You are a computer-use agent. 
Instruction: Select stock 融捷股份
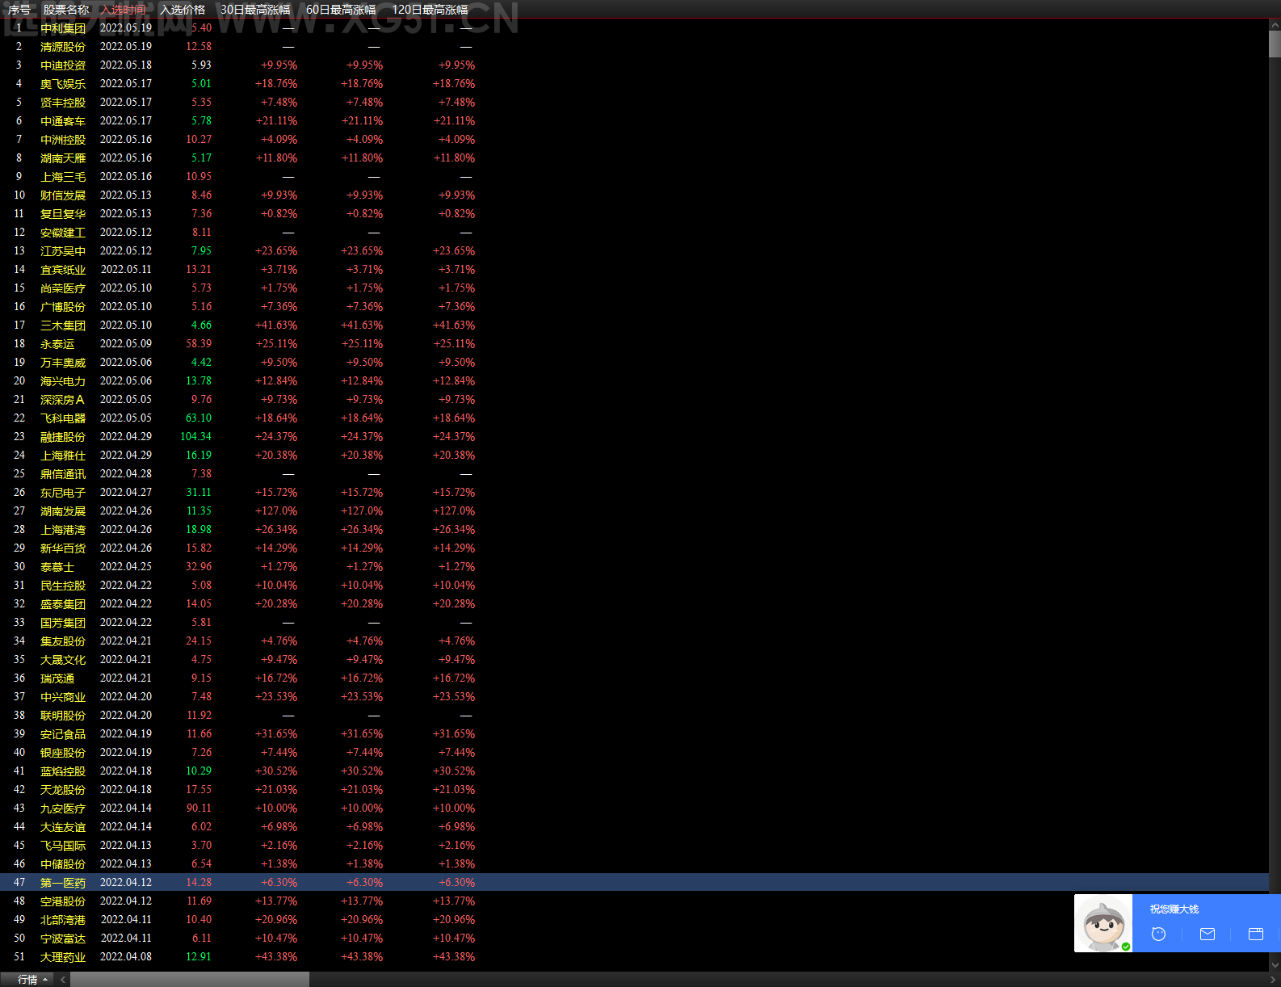click(x=63, y=437)
